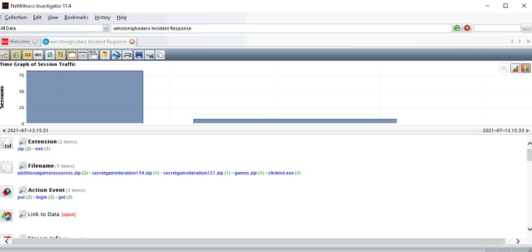Open the Bookmarks menu
The height and width of the screenshot is (252, 532).
click(76, 17)
